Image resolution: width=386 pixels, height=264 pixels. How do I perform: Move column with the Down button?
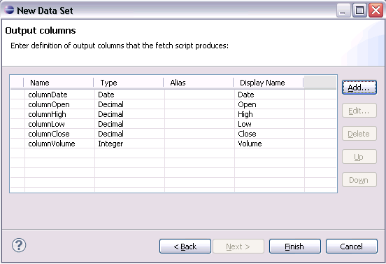(359, 180)
